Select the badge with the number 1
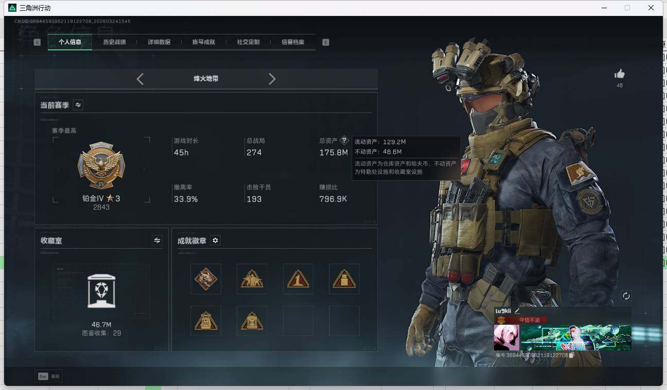Viewport: 667px width, 390px height. 298,279
